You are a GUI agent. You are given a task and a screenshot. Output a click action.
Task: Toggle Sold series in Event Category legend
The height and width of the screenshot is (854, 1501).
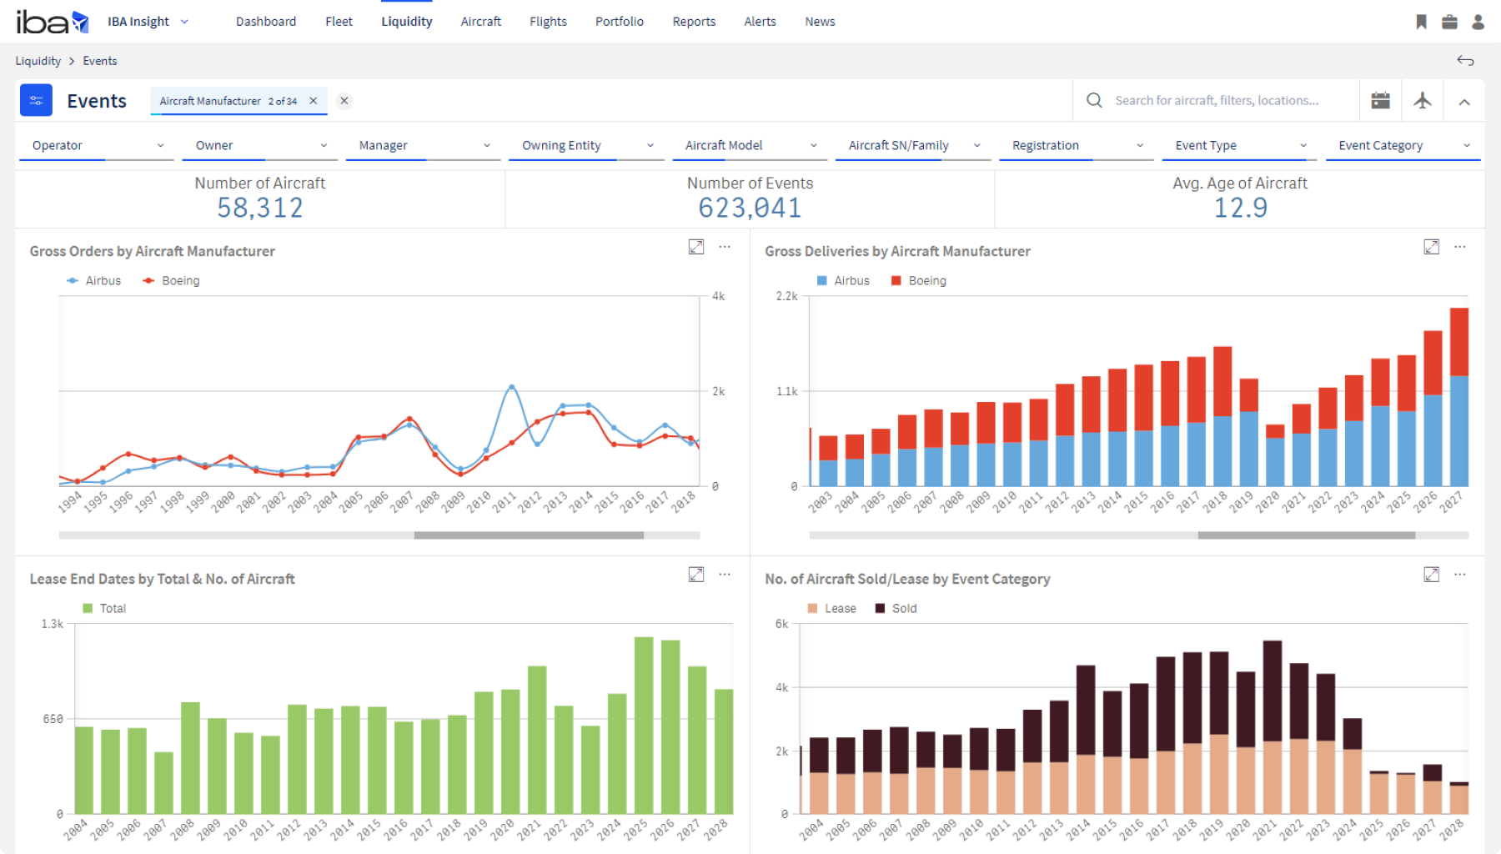pos(896,609)
